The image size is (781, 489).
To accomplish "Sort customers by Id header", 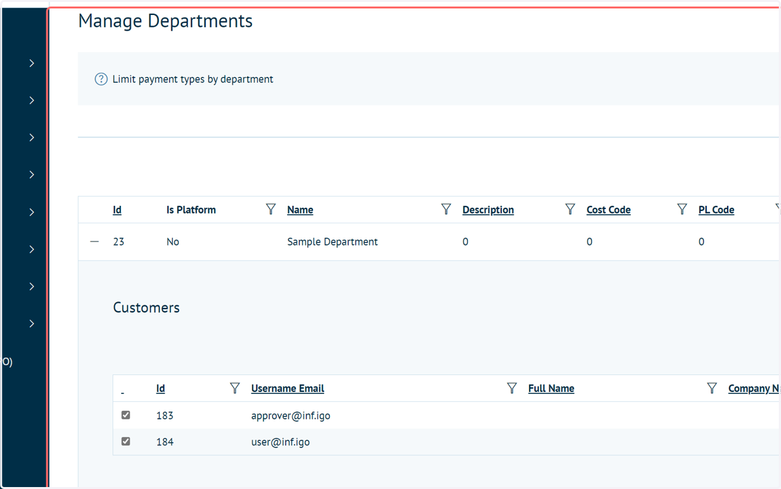I will tap(161, 389).
